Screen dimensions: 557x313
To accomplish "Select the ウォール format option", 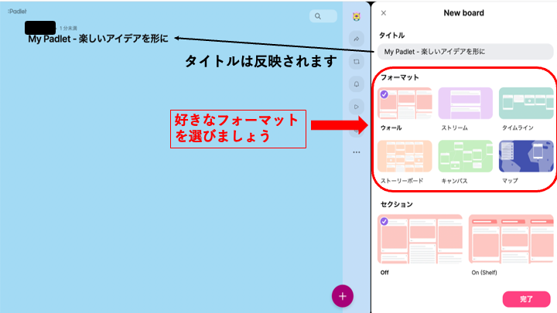I will tap(404, 103).
